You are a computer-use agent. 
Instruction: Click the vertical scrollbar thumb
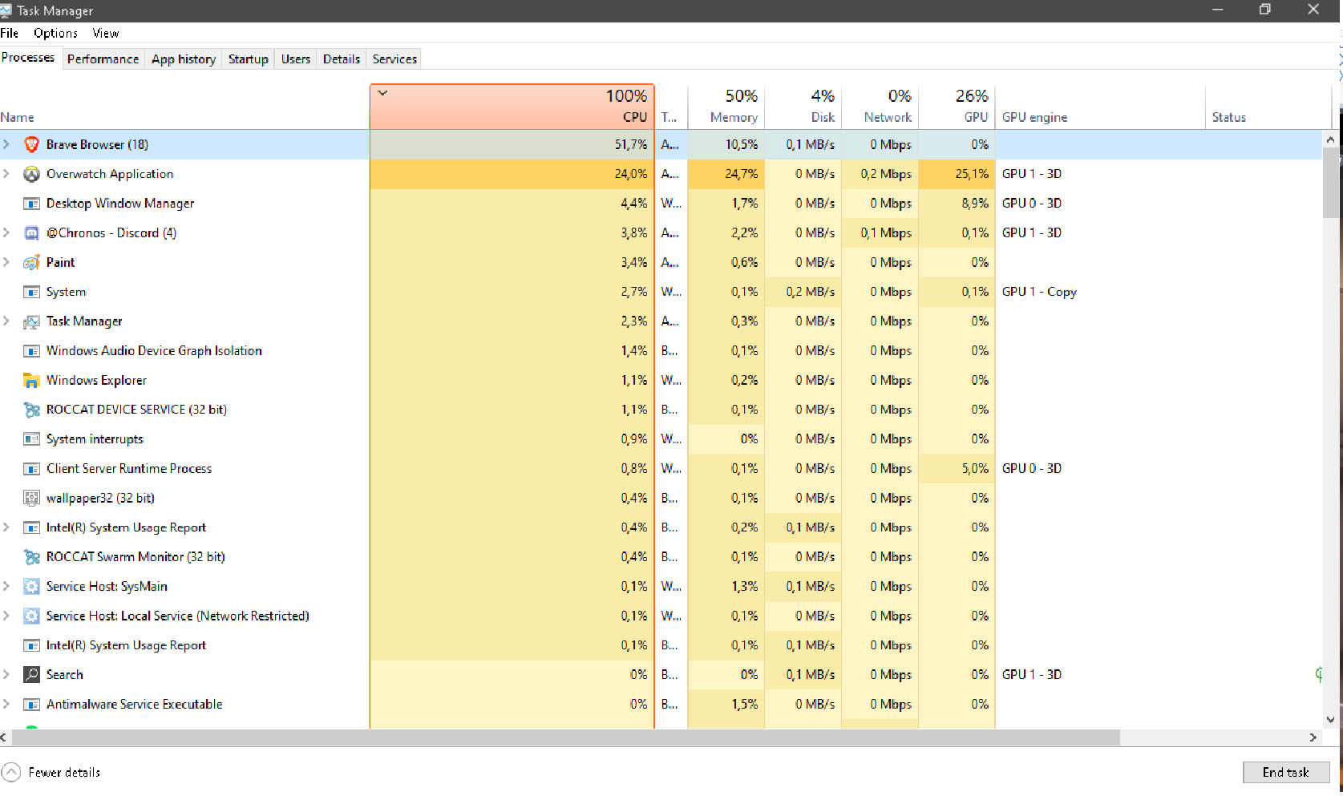click(1330, 183)
